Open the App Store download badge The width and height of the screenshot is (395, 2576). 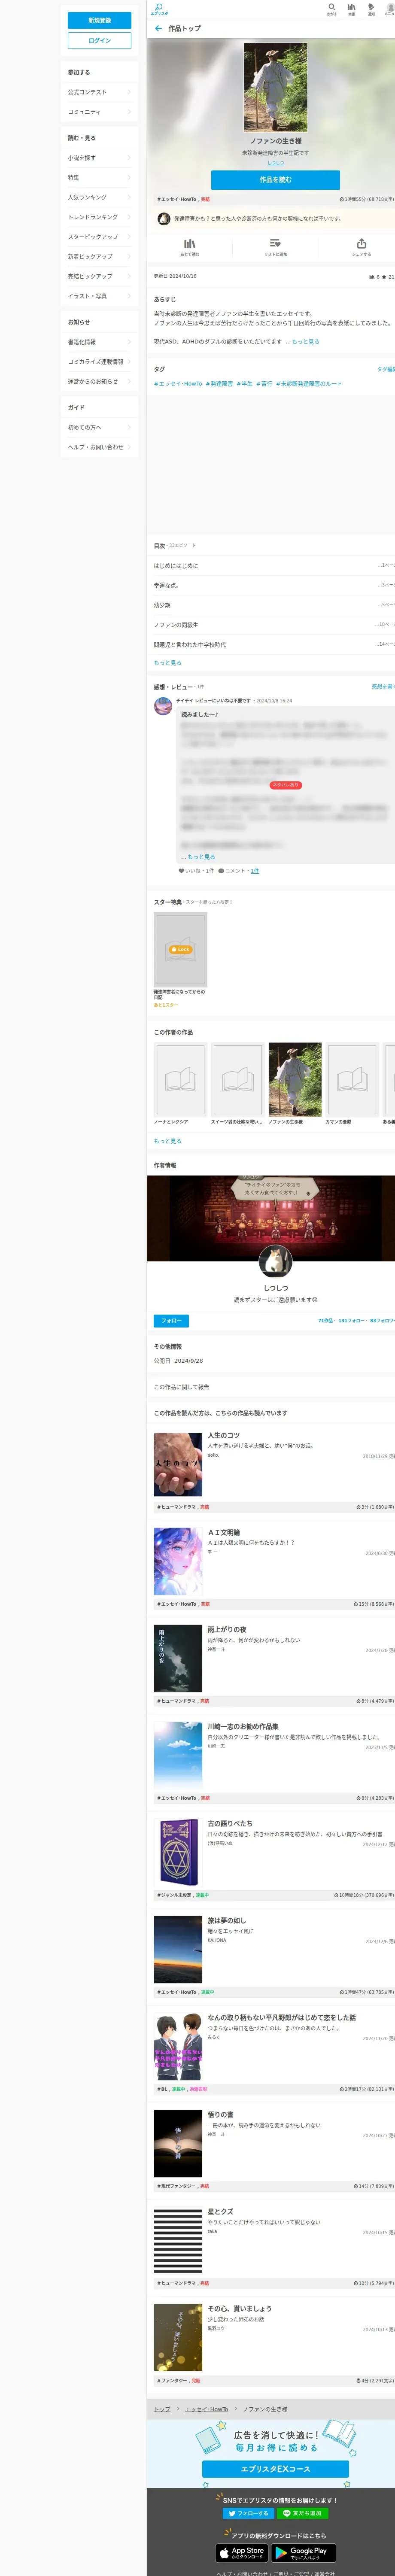[243, 2552]
